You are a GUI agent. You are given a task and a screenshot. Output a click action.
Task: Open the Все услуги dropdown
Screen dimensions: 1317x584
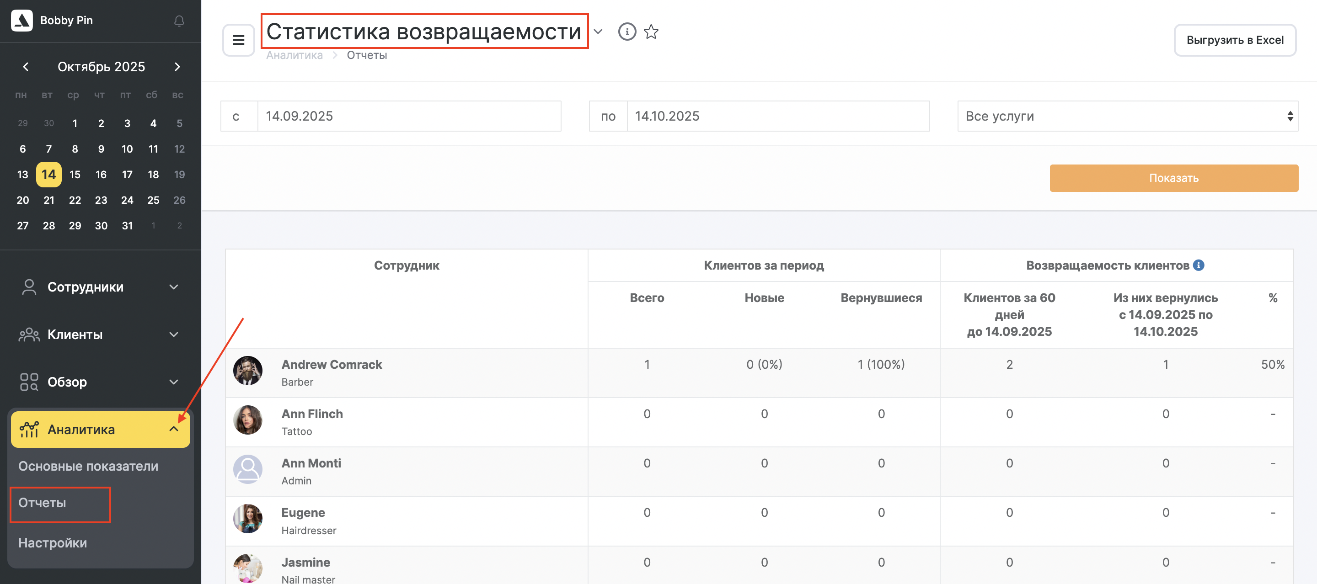[1127, 117]
